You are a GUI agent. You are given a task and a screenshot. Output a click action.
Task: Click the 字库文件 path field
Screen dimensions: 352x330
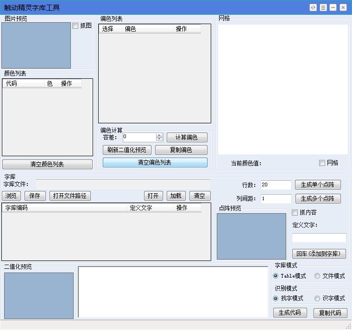(123, 184)
